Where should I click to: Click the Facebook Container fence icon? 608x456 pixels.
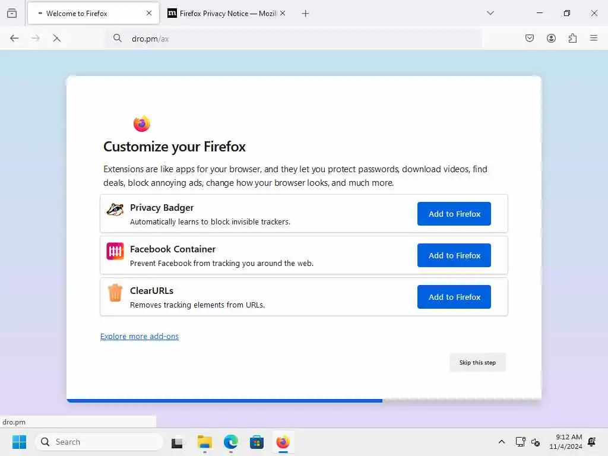click(115, 251)
